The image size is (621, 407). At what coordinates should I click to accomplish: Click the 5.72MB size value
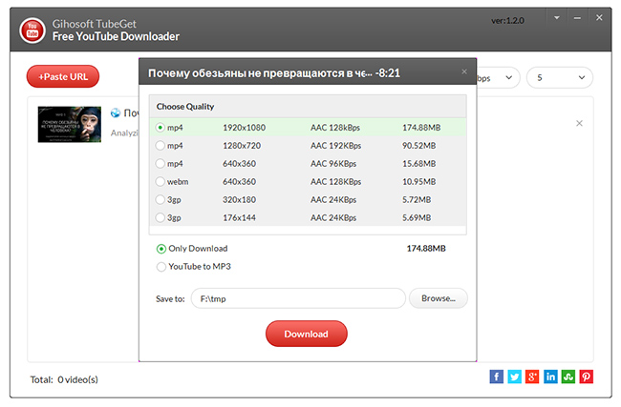click(417, 200)
